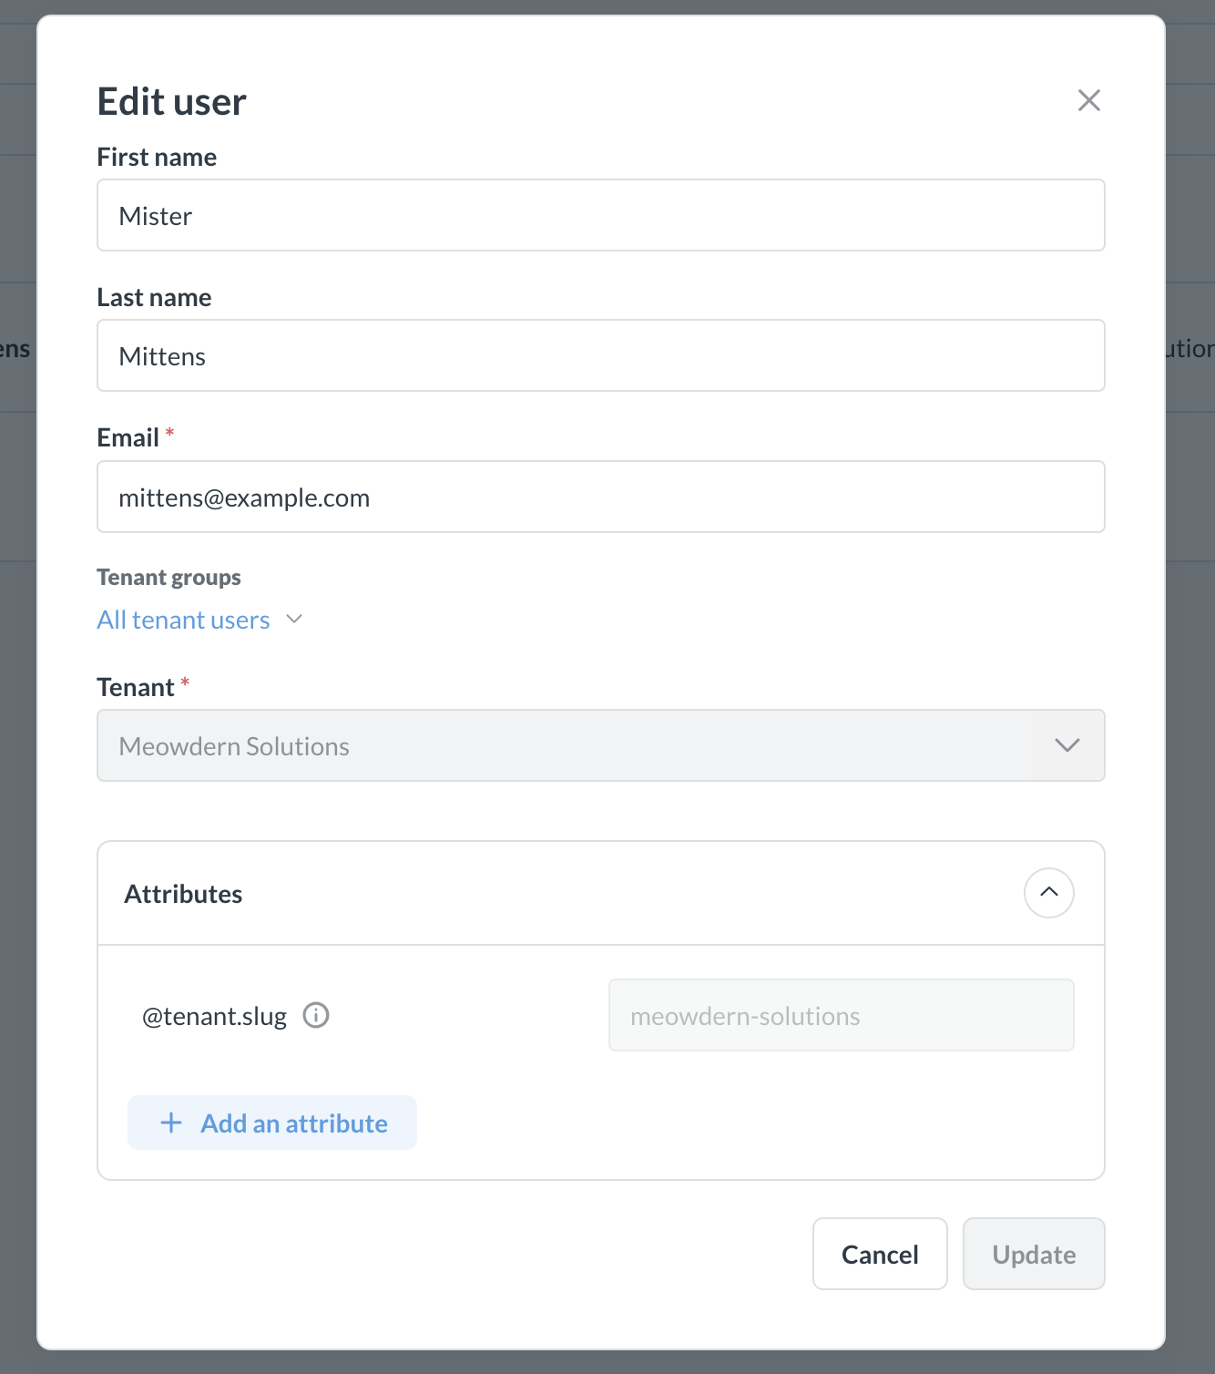Select the Email input box
The width and height of the screenshot is (1215, 1374).
pyautogui.click(x=600, y=497)
